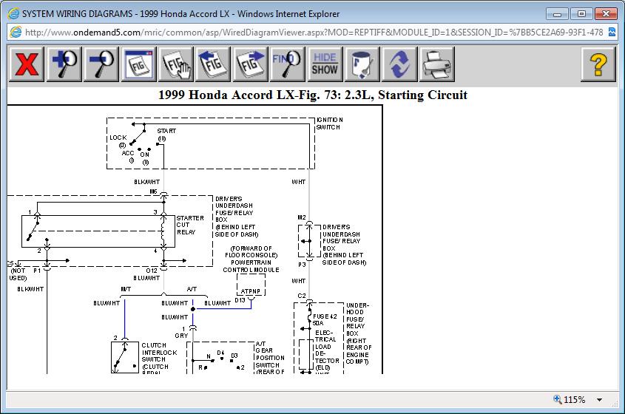This screenshot has width=625, height=414.
Task: Zoom in with the plus magnifier icon
Action: point(64,64)
